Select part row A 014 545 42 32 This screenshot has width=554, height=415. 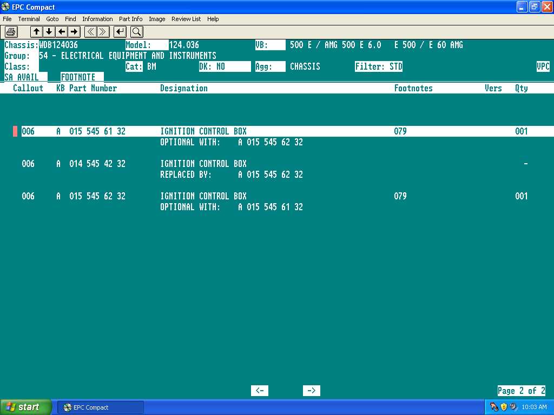point(97,164)
